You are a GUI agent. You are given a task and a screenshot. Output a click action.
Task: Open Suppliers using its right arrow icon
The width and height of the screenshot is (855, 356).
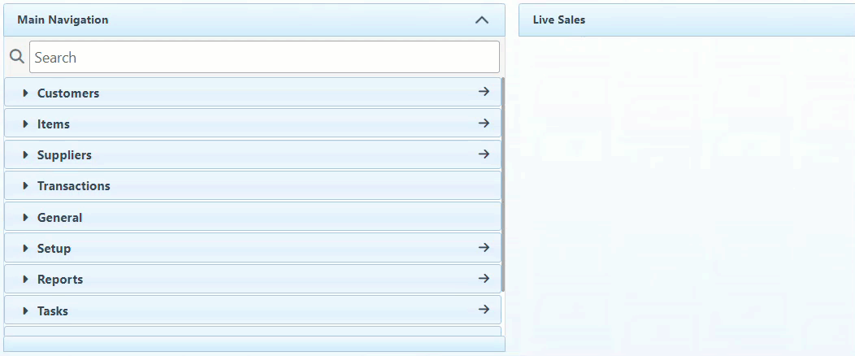(484, 154)
